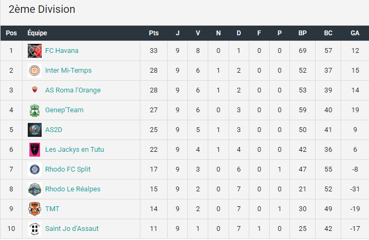Click the Inter Mi-Temps team logo
The height and width of the screenshot is (240, 369).
click(35, 71)
